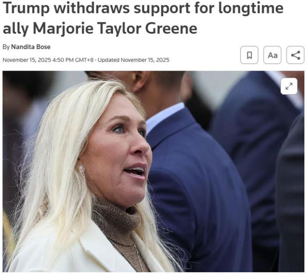307x274 pixels.
Task: Click the "By" label before the author name
Action: [6, 47]
